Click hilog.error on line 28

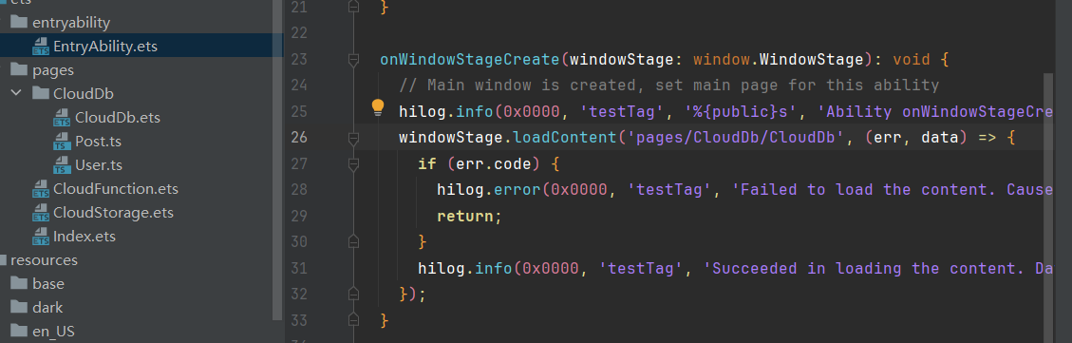tap(488, 190)
